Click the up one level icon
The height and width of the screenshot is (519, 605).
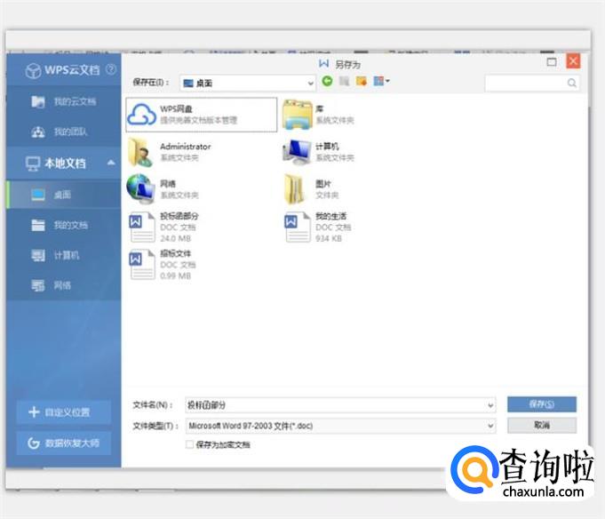pos(344,81)
